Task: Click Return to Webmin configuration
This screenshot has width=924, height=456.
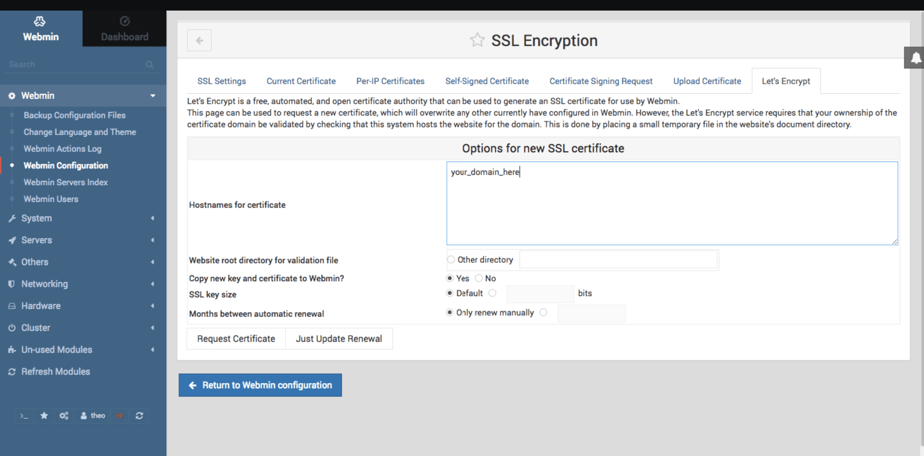Action: coord(260,385)
